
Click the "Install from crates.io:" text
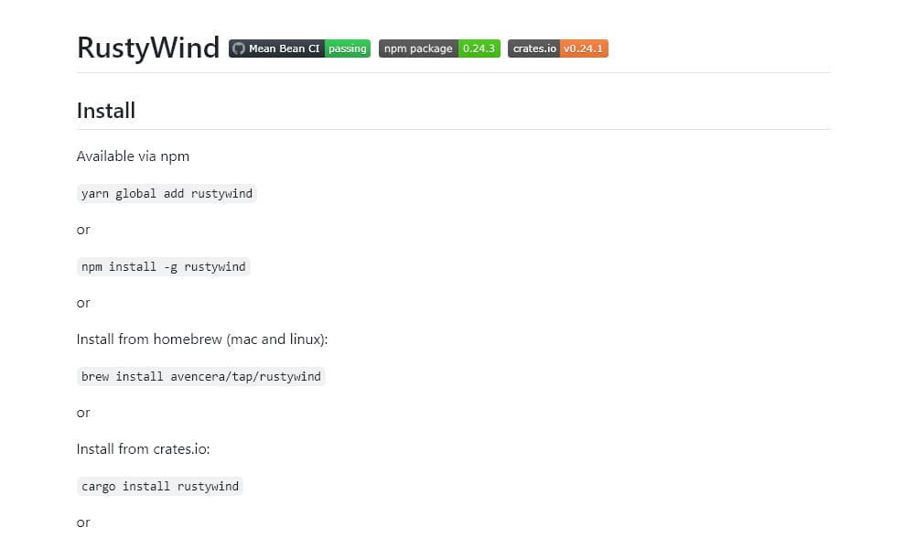coord(144,449)
